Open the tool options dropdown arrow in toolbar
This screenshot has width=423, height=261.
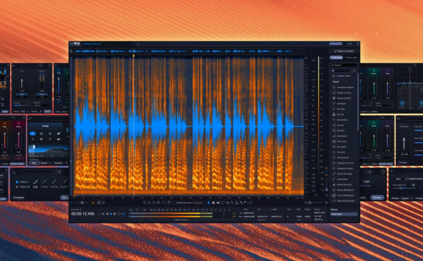(245, 202)
